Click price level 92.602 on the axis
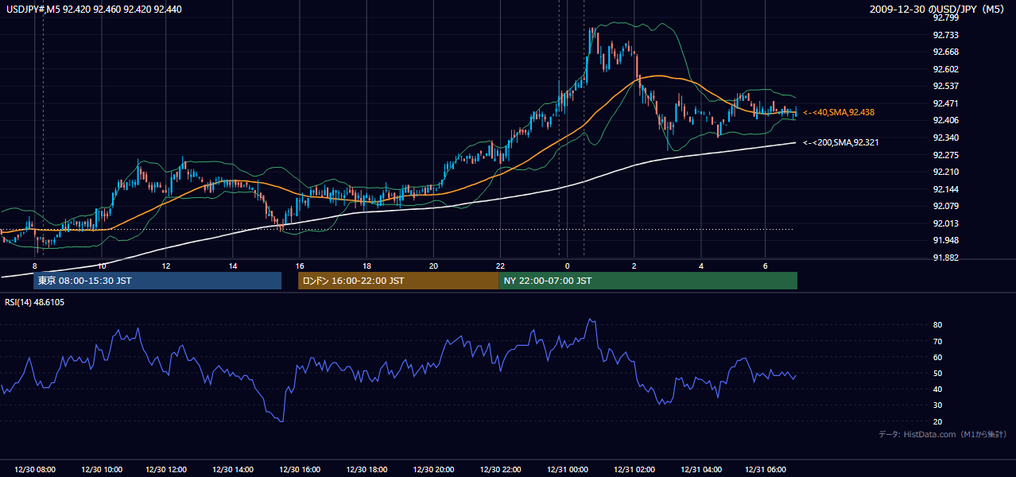Screen dimensions: 1016x477 pos(945,69)
